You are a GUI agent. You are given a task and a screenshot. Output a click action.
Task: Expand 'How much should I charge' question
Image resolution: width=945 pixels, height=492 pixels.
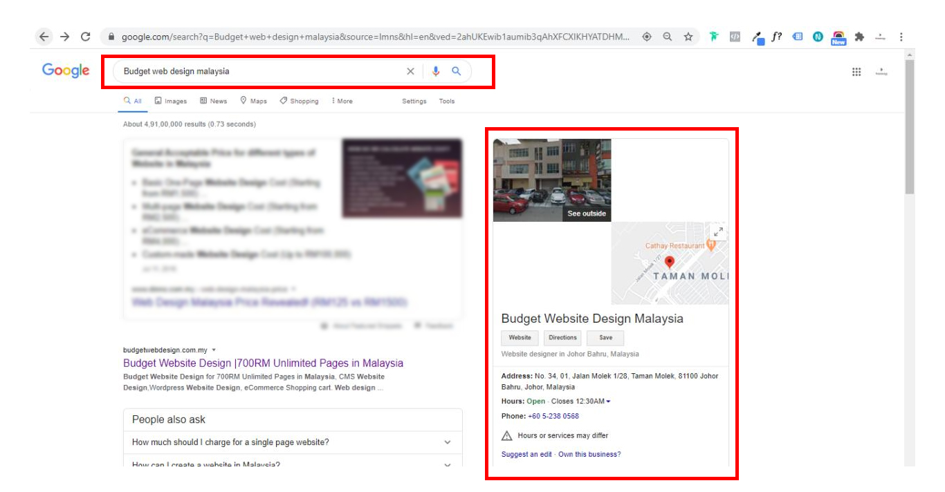[293, 442]
